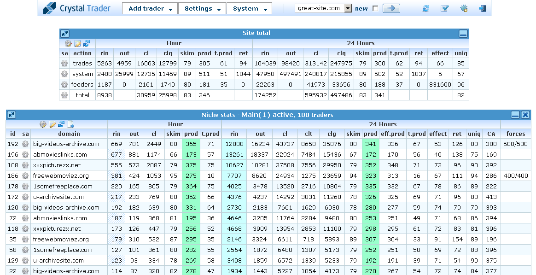Click the edit note icon in Site total

[x=77, y=43]
